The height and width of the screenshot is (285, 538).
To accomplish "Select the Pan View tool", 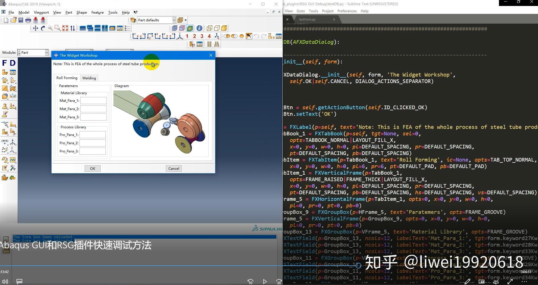I will pos(35,28).
